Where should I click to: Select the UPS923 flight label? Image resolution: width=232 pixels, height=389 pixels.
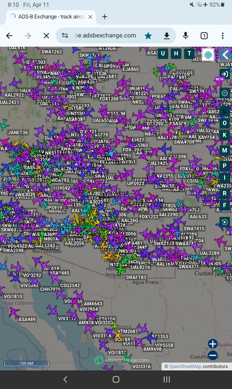136,183
